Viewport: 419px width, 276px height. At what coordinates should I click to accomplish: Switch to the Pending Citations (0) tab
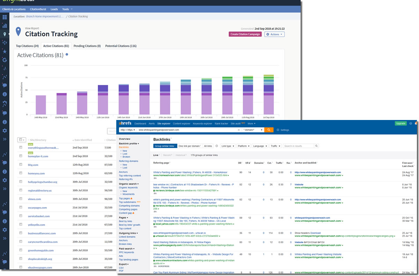87,46
